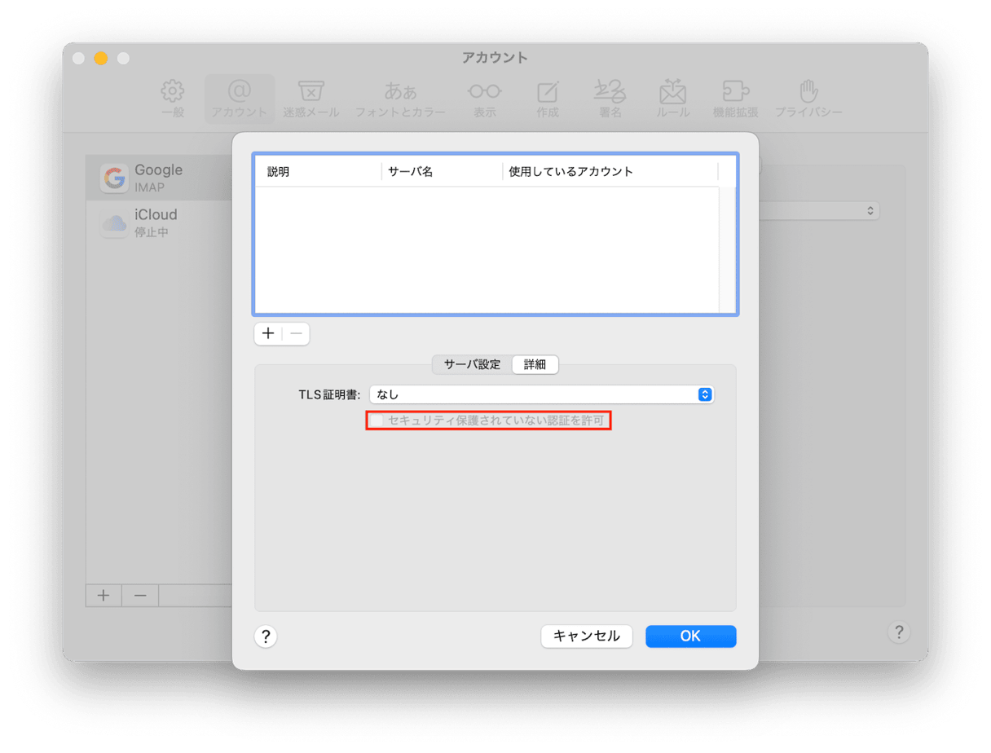
Task: Switch to 表示 viewing preferences
Action: tap(484, 99)
